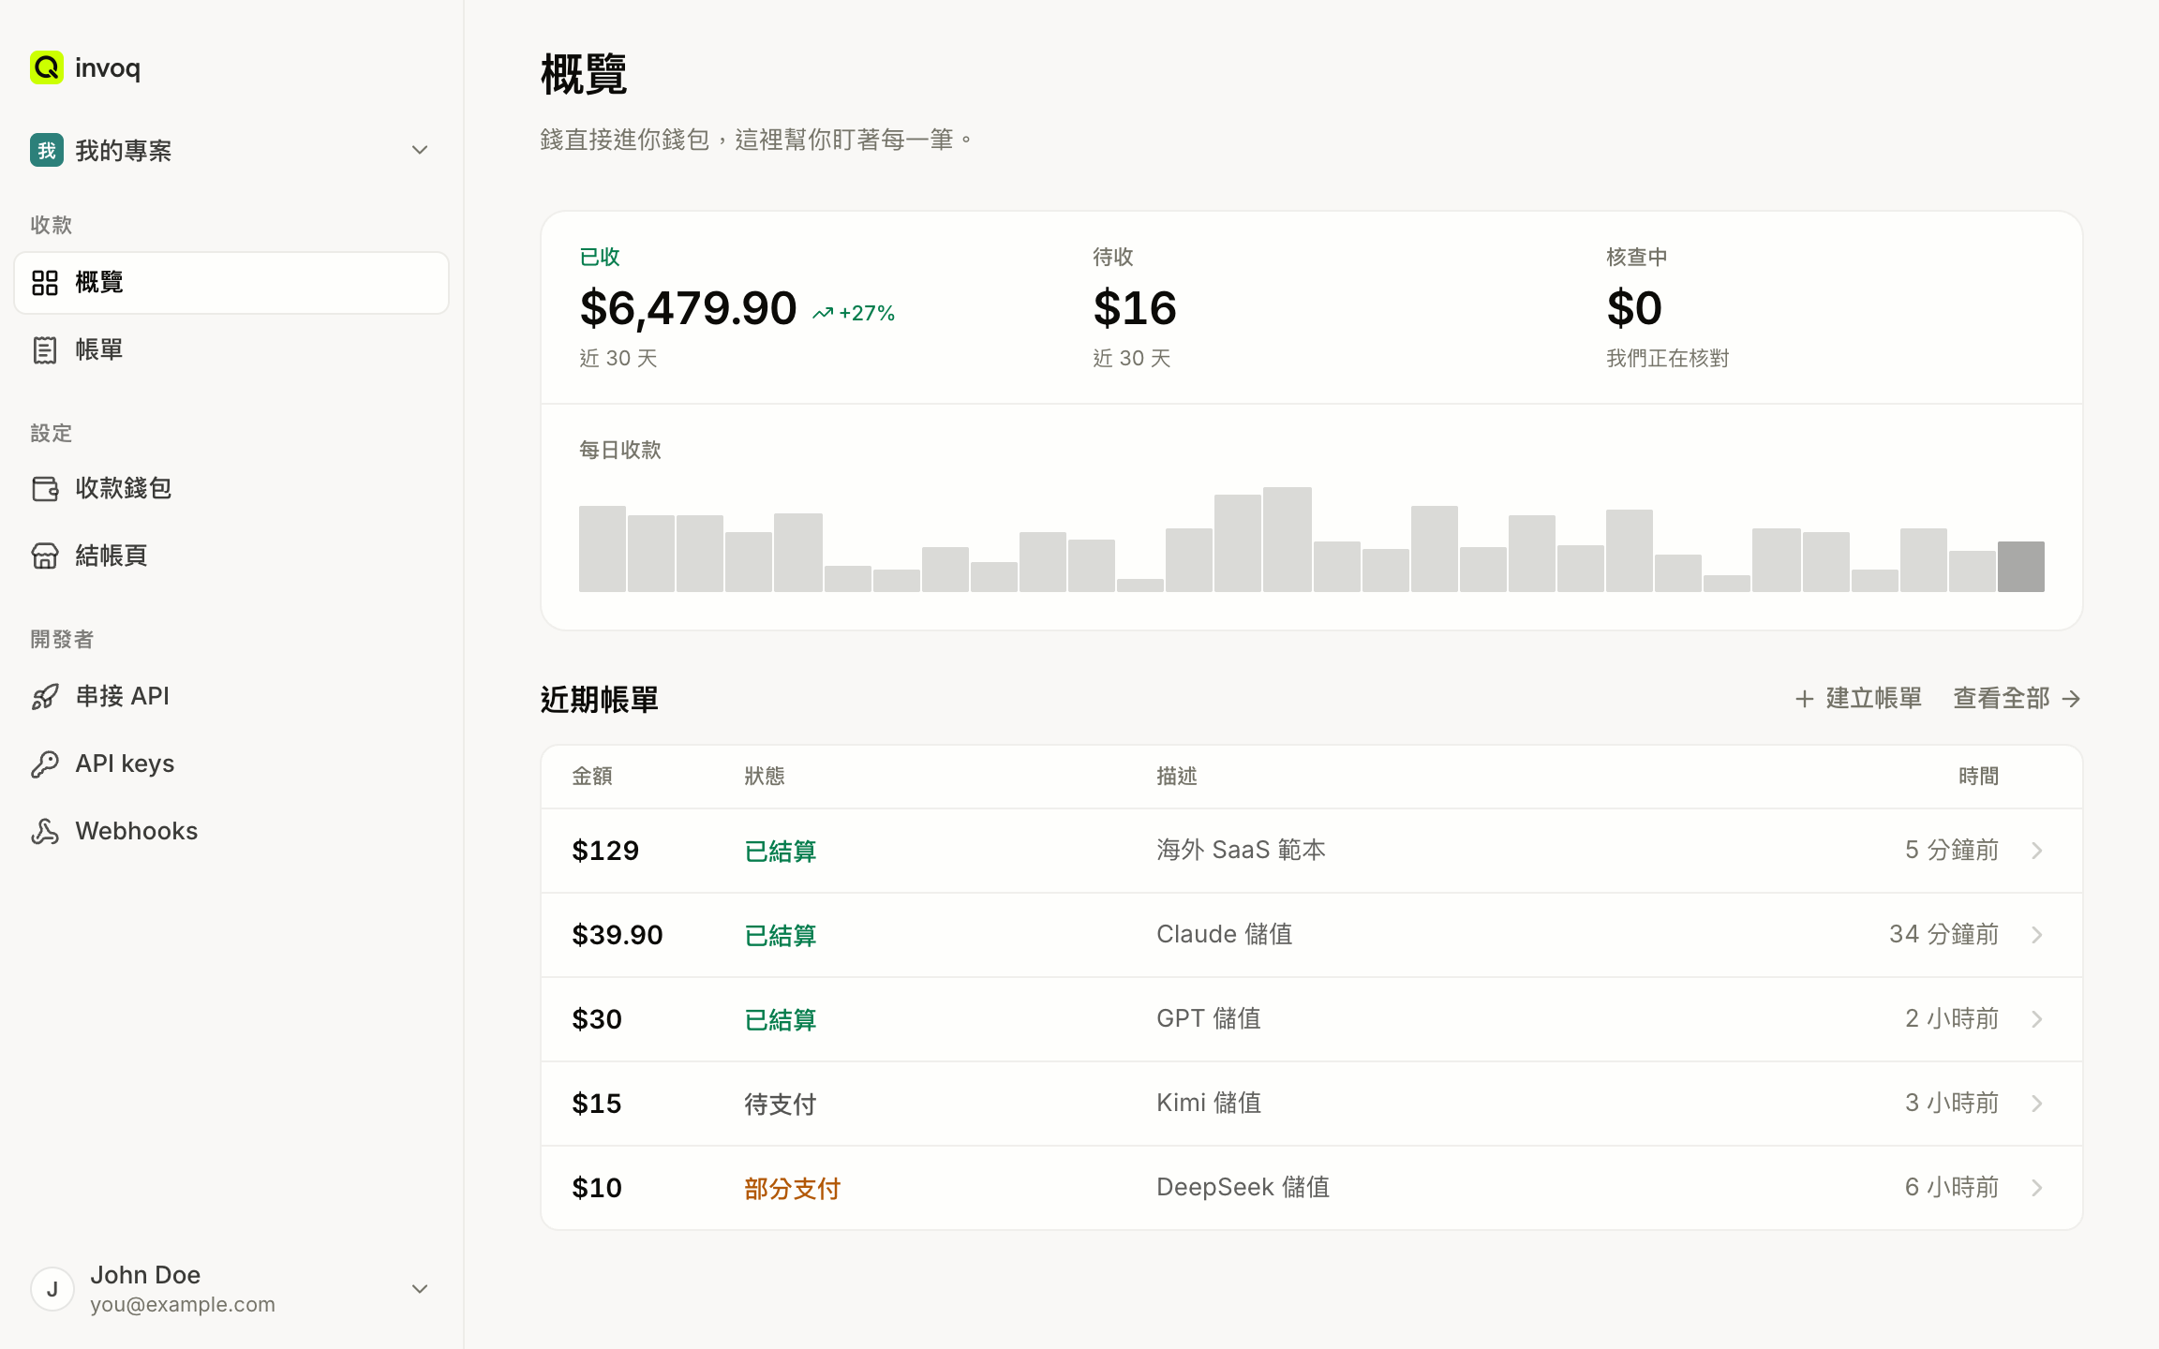The width and height of the screenshot is (2159, 1349).
Task: Click the 5 分鐘前 timestamp
Action: [x=1952, y=851]
